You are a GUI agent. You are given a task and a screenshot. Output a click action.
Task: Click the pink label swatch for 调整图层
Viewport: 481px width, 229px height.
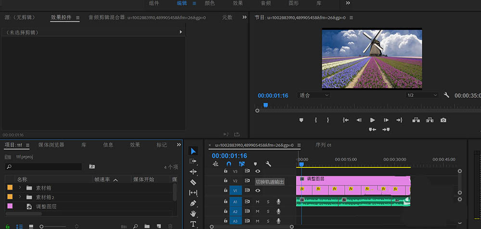point(10,206)
